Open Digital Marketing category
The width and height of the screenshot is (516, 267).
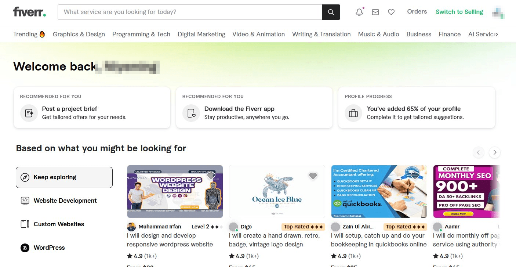click(201, 34)
